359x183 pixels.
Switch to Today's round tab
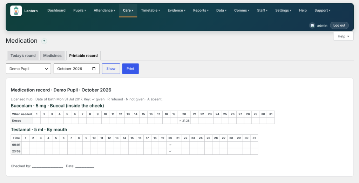pos(23,56)
